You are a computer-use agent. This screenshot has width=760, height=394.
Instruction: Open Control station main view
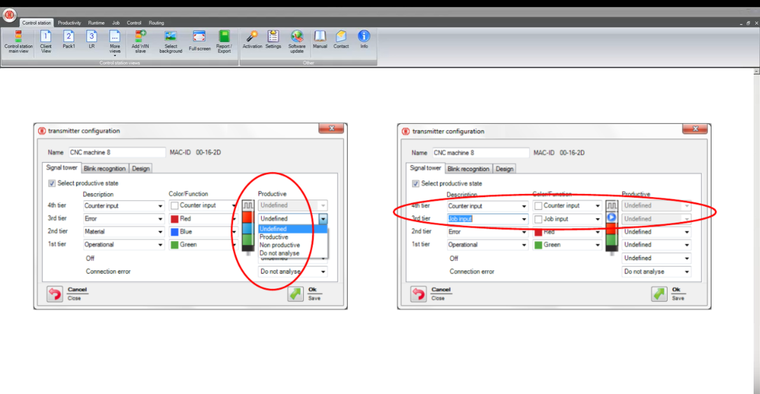click(18, 41)
